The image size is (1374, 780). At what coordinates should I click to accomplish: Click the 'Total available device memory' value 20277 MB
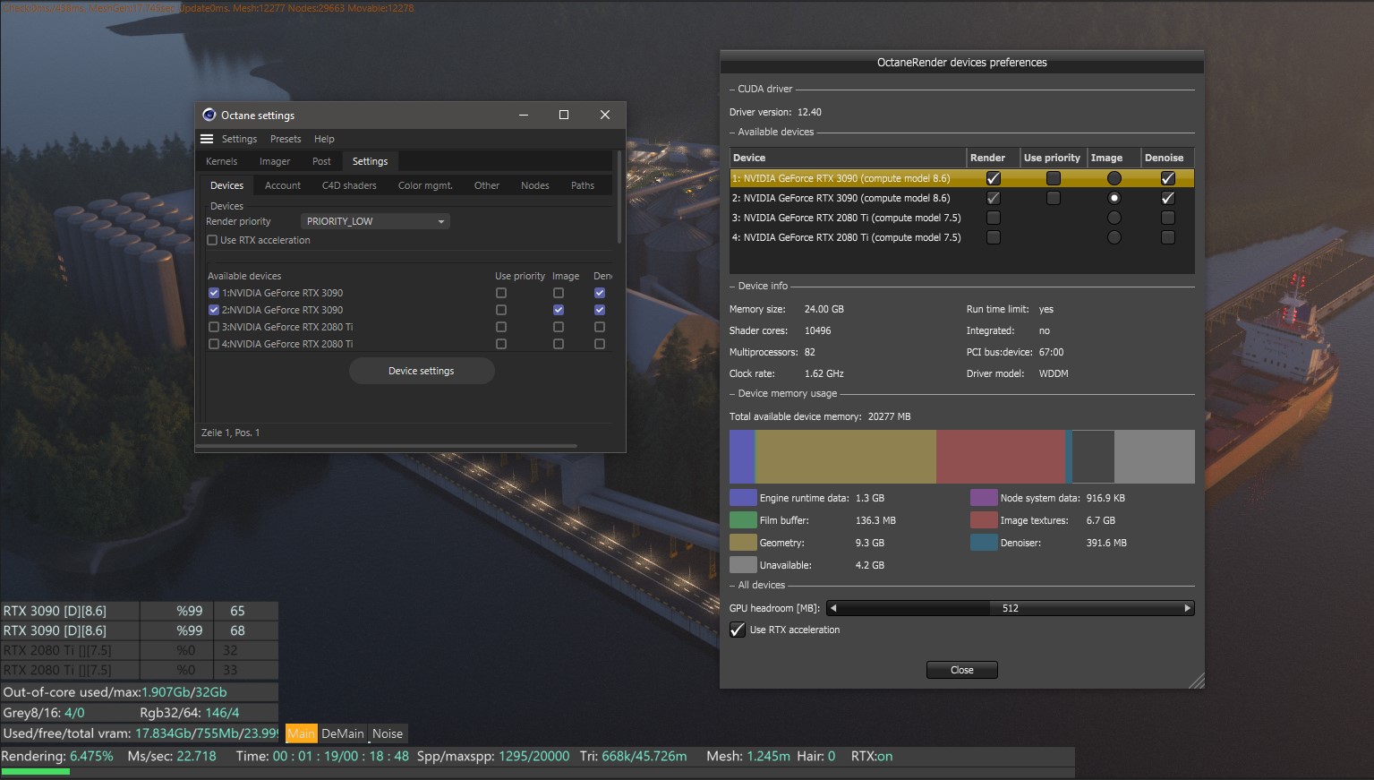click(x=889, y=416)
